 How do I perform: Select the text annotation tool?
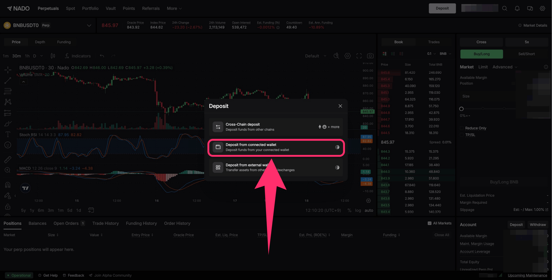pyautogui.click(x=8, y=134)
